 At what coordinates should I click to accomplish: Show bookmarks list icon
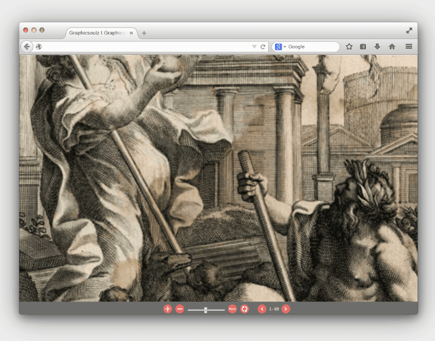pos(363,46)
